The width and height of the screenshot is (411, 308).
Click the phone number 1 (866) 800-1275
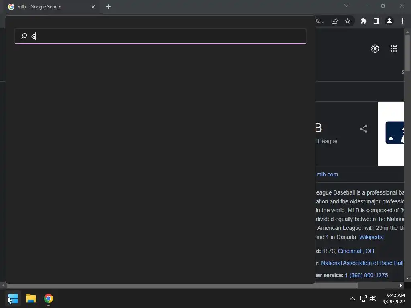[366, 275]
